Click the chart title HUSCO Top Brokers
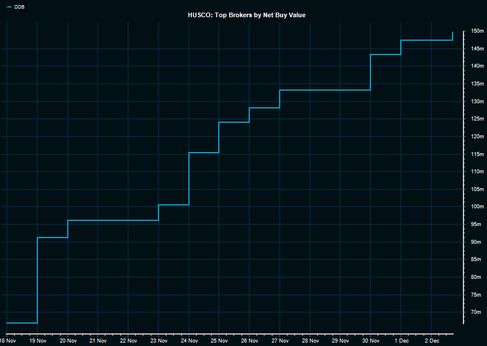Screen dimensions: 487x346 click(246, 15)
